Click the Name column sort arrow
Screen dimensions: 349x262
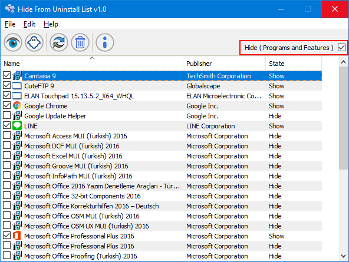pos(92,58)
